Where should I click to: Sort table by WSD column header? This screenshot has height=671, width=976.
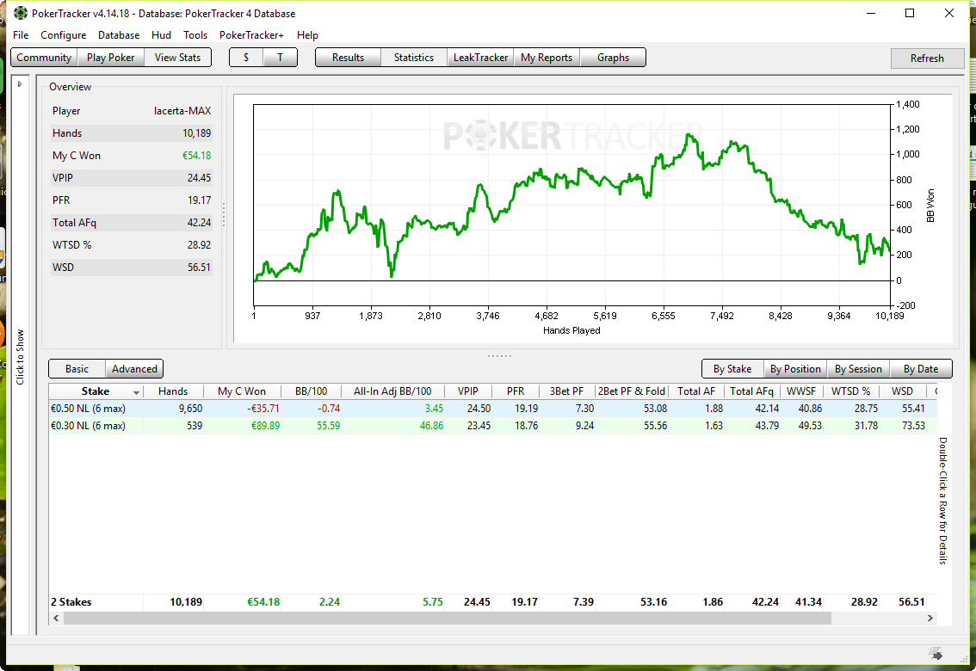(x=903, y=391)
